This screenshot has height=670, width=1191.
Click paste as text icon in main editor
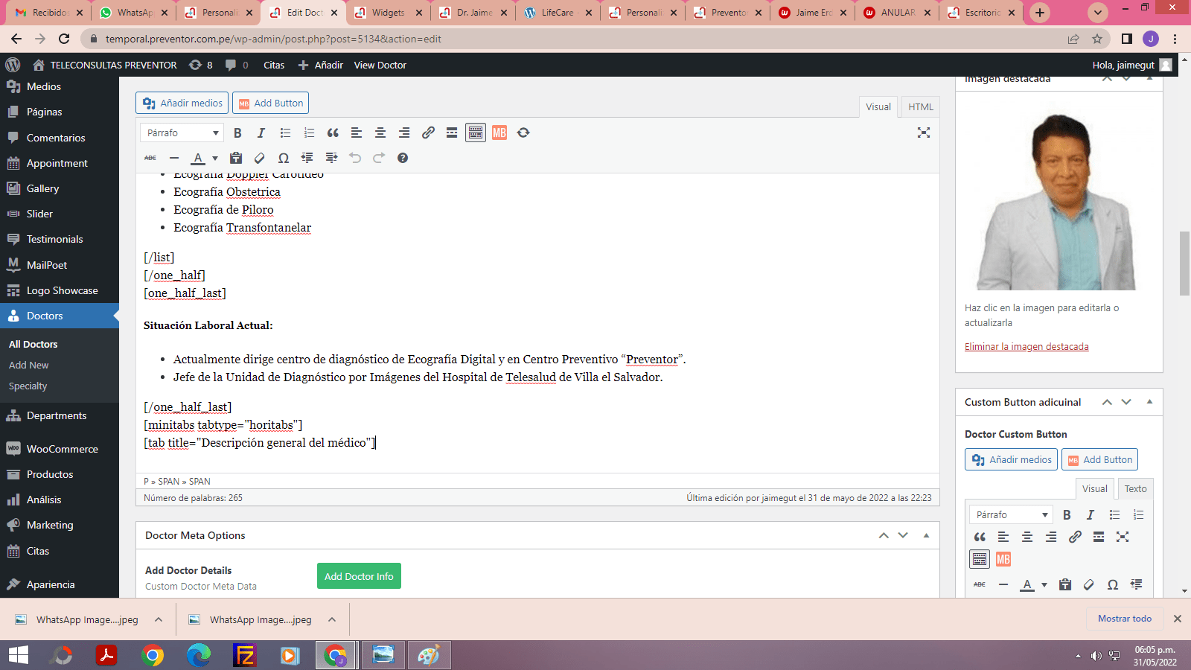236,158
